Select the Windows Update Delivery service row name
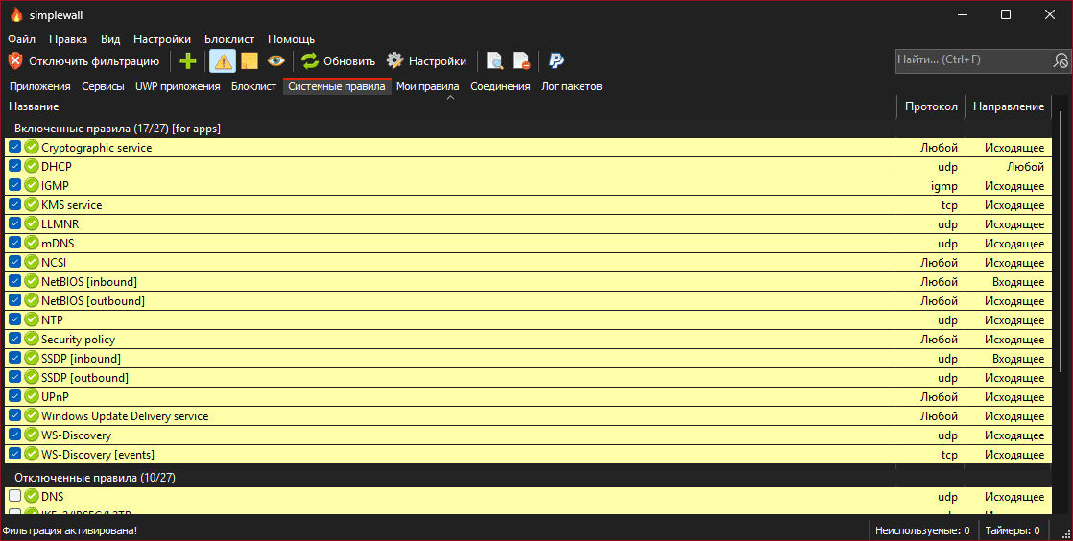 125,416
